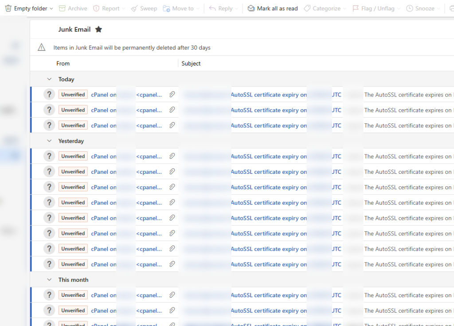The width and height of the screenshot is (454, 326).
Task: Click the Report shield button
Action: (106, 8)
